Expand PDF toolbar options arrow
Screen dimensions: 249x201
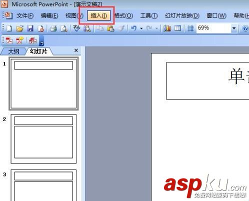point(41,41)
